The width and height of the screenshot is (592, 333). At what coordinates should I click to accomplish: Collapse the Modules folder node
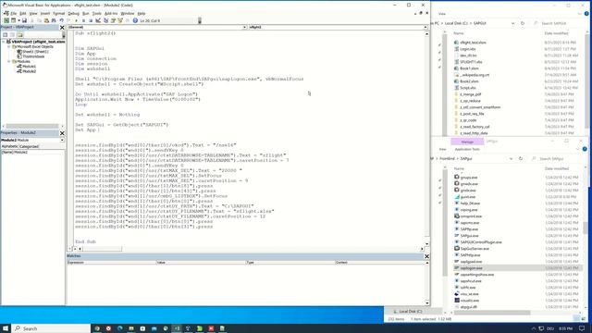click(x=9, y=61)
